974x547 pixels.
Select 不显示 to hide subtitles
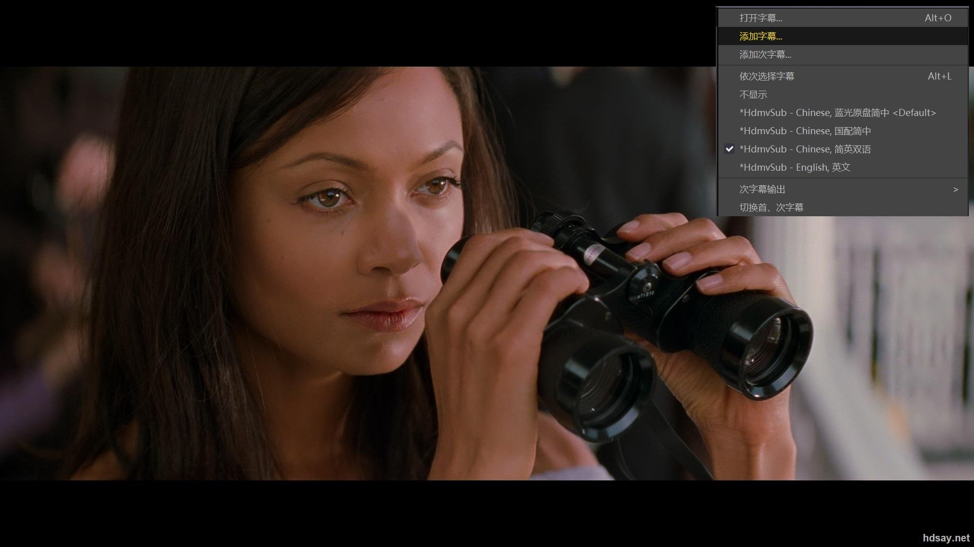842,94
